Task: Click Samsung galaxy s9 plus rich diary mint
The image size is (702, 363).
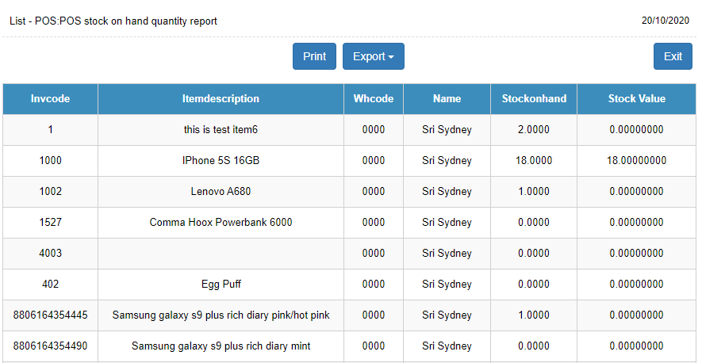Action: click(x=221, y=346)
